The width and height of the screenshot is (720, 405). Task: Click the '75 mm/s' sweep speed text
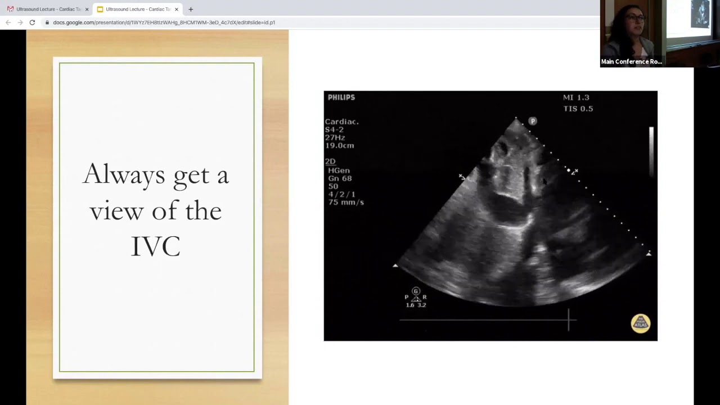(346, 202)
